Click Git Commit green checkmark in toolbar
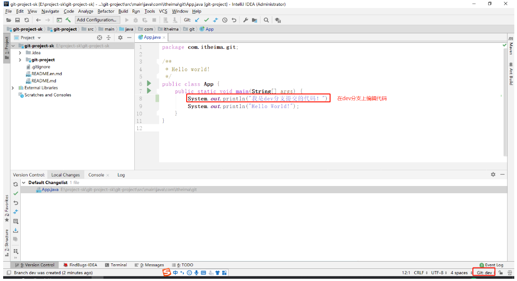The width and height of the screenshot is (517, 281). click(206, 20)
